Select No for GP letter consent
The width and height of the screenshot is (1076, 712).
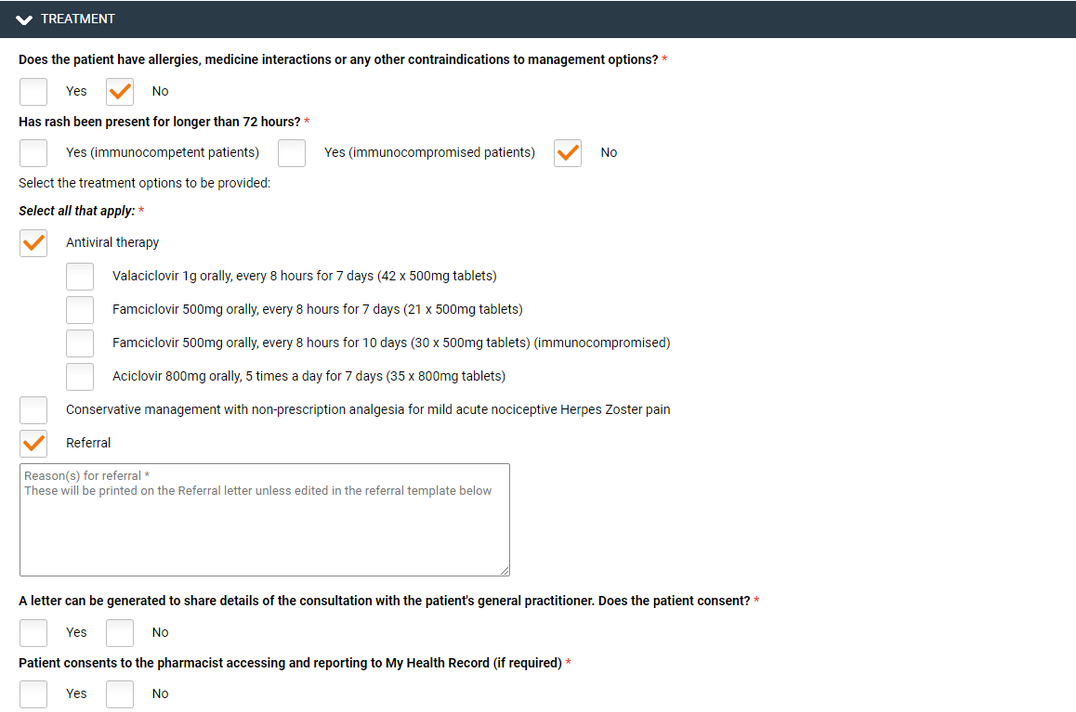[x=120, y=632]
